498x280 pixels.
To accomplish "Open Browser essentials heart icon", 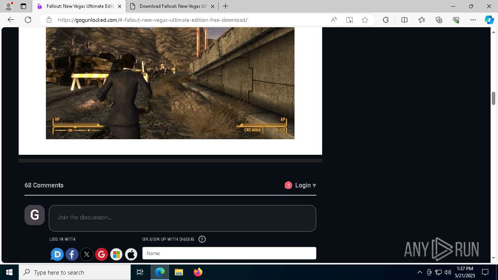I will click(x=456, y=20).
